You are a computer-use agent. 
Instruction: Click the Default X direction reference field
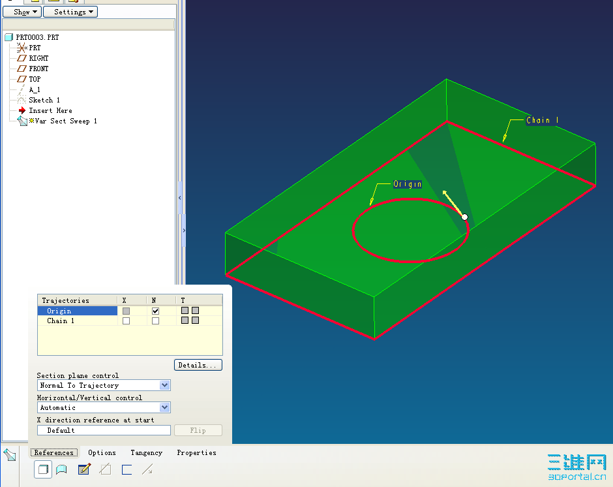[104, 430]
